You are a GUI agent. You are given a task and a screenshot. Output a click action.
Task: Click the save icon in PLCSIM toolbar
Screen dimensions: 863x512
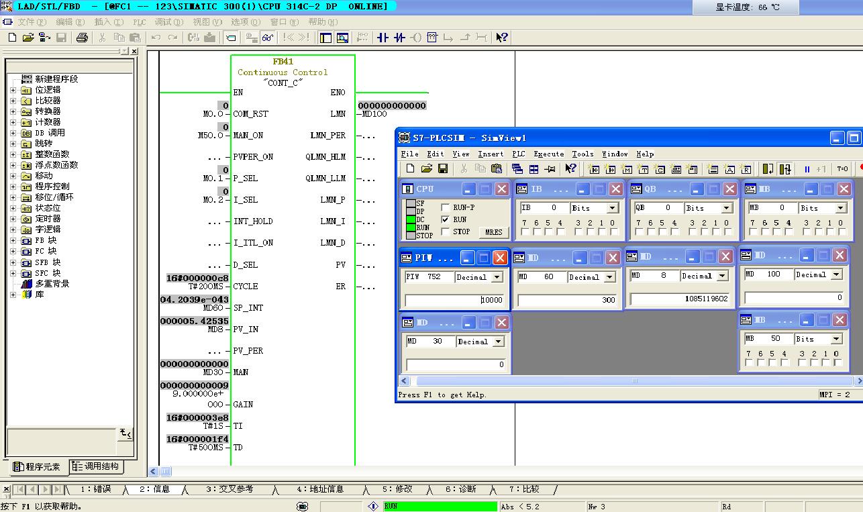443,169
